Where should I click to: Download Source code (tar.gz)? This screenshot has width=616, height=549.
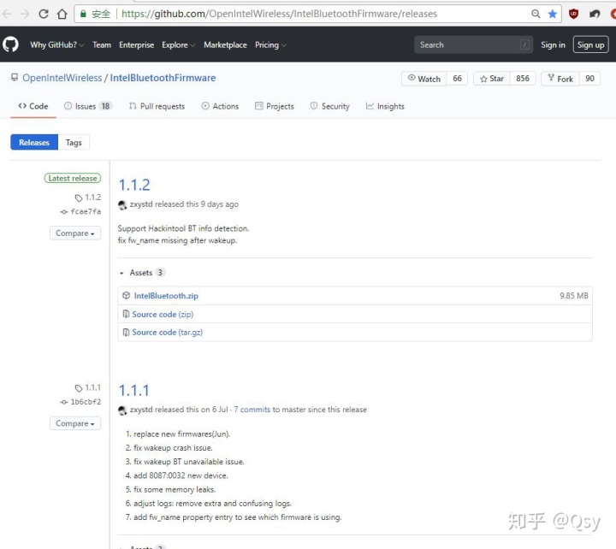(168, 333)
